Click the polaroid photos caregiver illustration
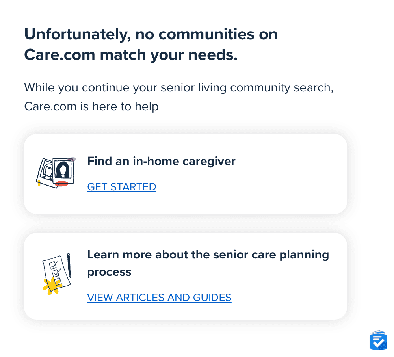 (x=56, y=173)
